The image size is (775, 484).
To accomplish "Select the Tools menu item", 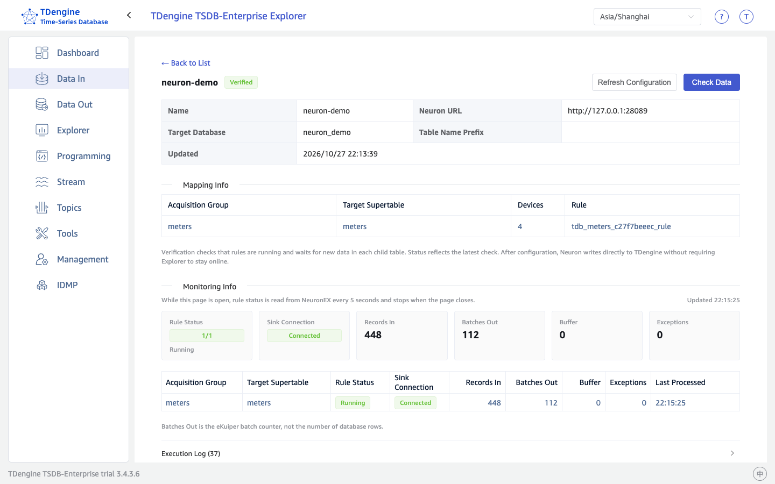I will [x=69, y=233].
